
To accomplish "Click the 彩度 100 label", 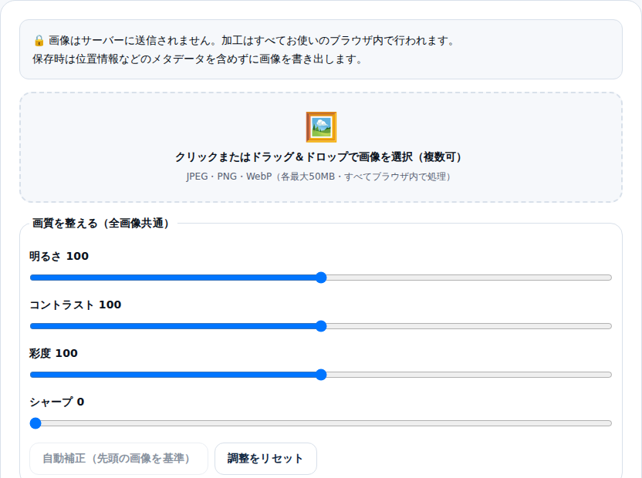I will tap(53, 353).
